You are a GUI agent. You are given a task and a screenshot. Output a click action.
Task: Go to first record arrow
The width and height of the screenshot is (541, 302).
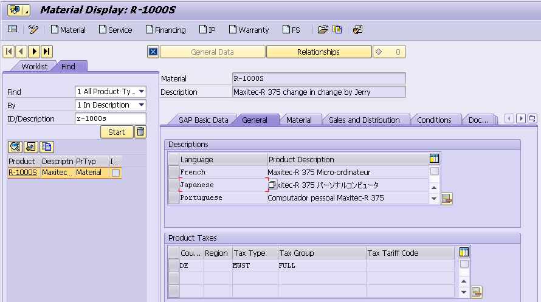click(x=9, y=52)
